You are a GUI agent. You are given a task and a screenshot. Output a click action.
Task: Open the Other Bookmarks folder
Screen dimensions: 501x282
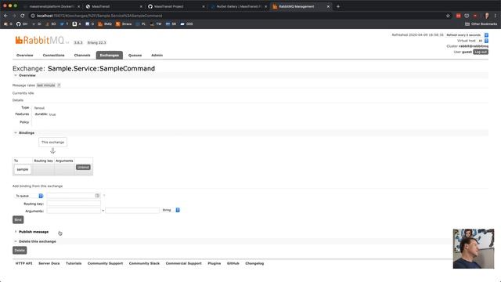481,24
